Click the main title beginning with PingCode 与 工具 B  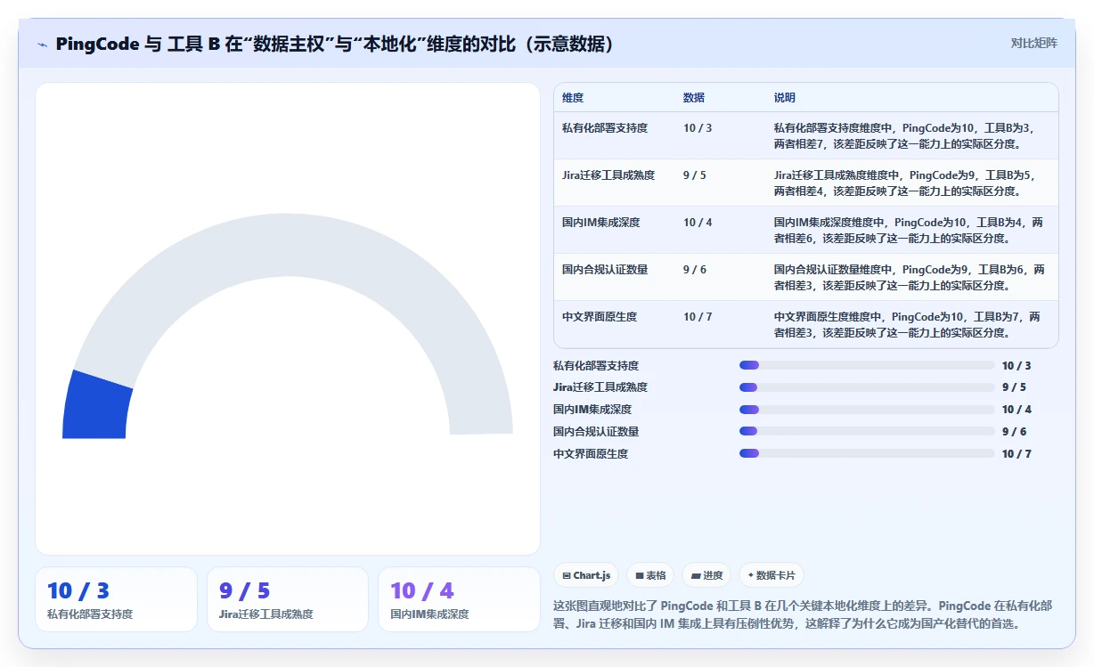click(x=335, y=44)
